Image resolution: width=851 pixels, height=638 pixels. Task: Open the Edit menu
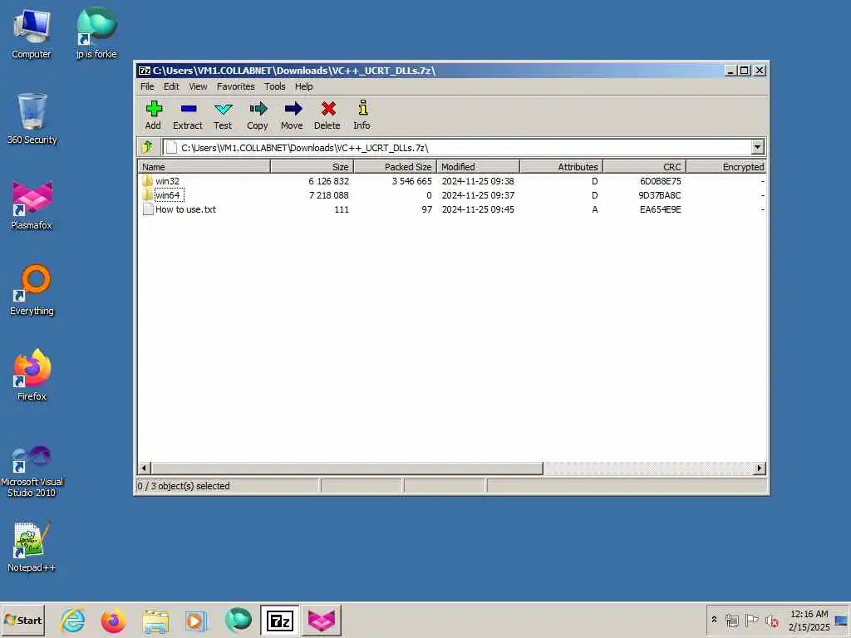point(171,86)
